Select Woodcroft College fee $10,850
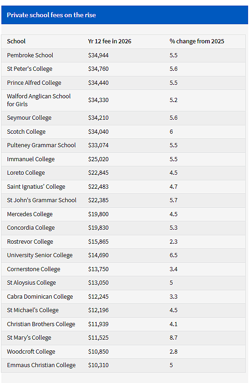The height and width of the screenshot is (383, 249). (x=98, y=351)
